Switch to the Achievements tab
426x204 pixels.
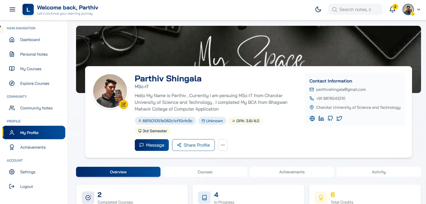pos(292,172)
